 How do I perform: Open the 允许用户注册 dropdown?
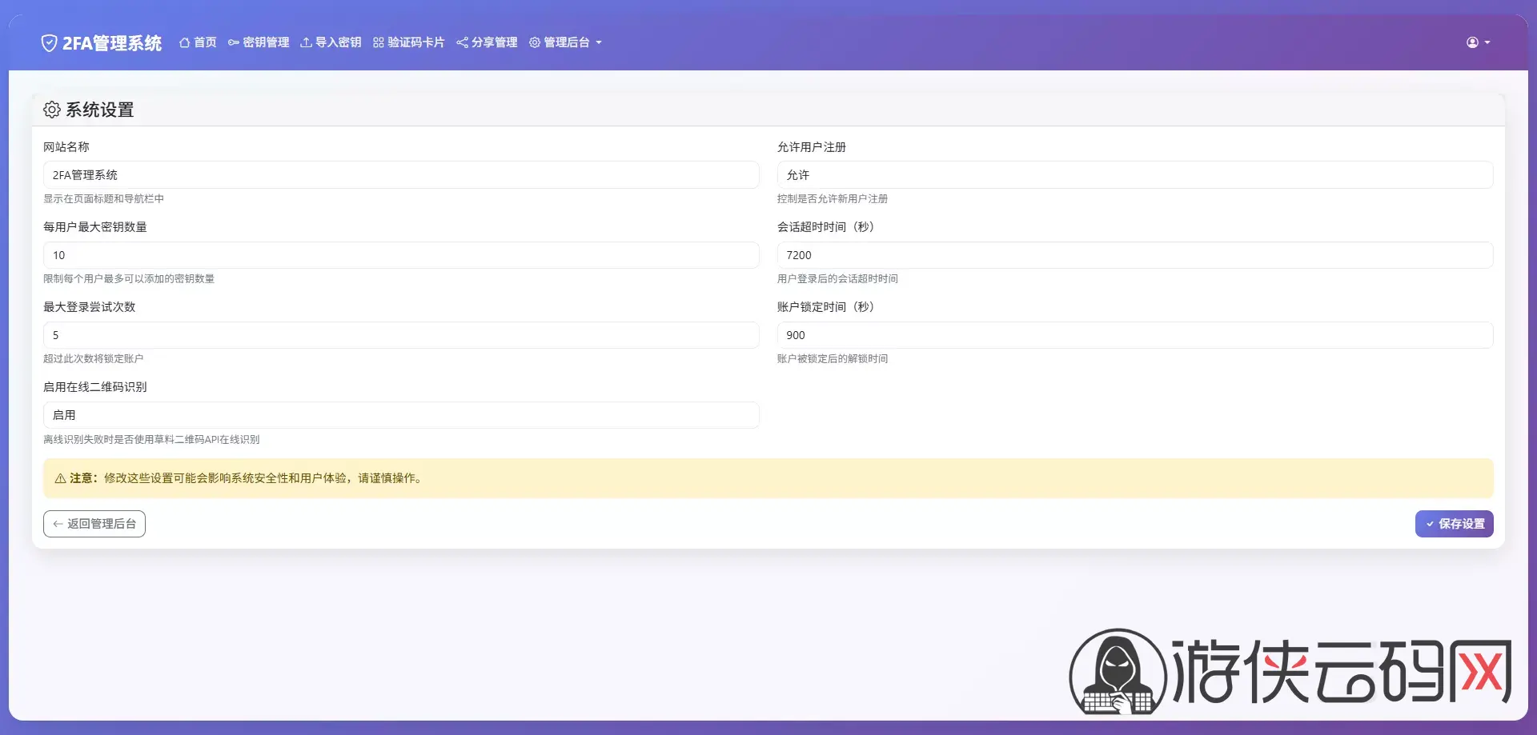tap(1134, 175)
